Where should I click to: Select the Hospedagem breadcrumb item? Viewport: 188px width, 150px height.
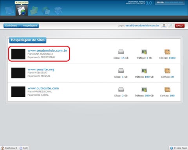pyautogui.click(x=30, y=25)
